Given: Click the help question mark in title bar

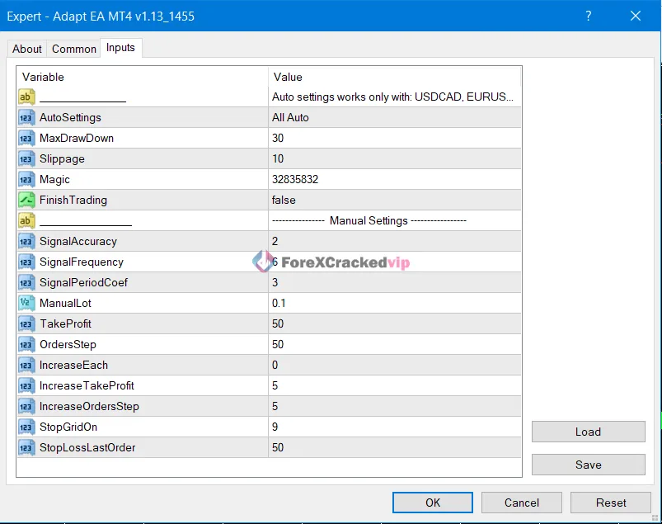Looking at the screenshot, I should coord(589,16).
